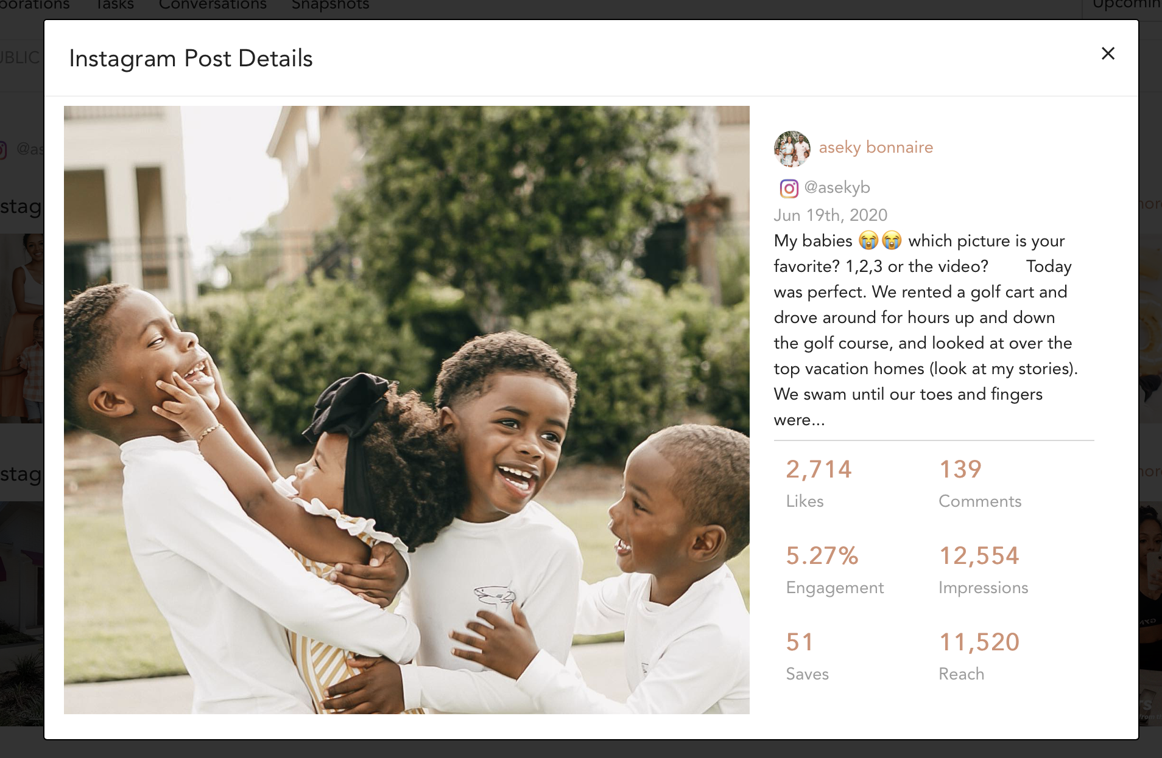Click the Comments label

click(980, 501)
